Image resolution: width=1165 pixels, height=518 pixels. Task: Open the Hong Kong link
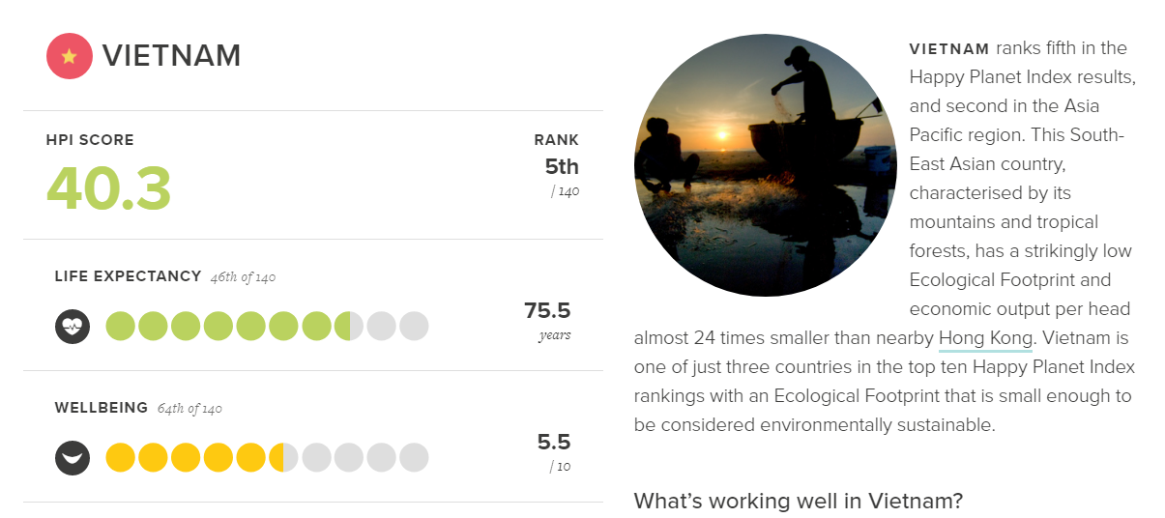(x=986, y=338)
